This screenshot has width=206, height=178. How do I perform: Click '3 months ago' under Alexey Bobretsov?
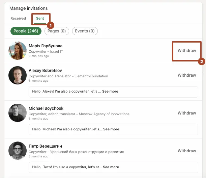38,81
